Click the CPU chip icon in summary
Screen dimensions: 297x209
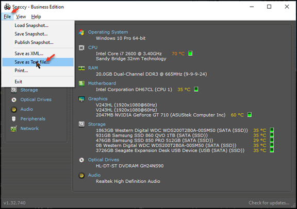(x=81, y=48)
